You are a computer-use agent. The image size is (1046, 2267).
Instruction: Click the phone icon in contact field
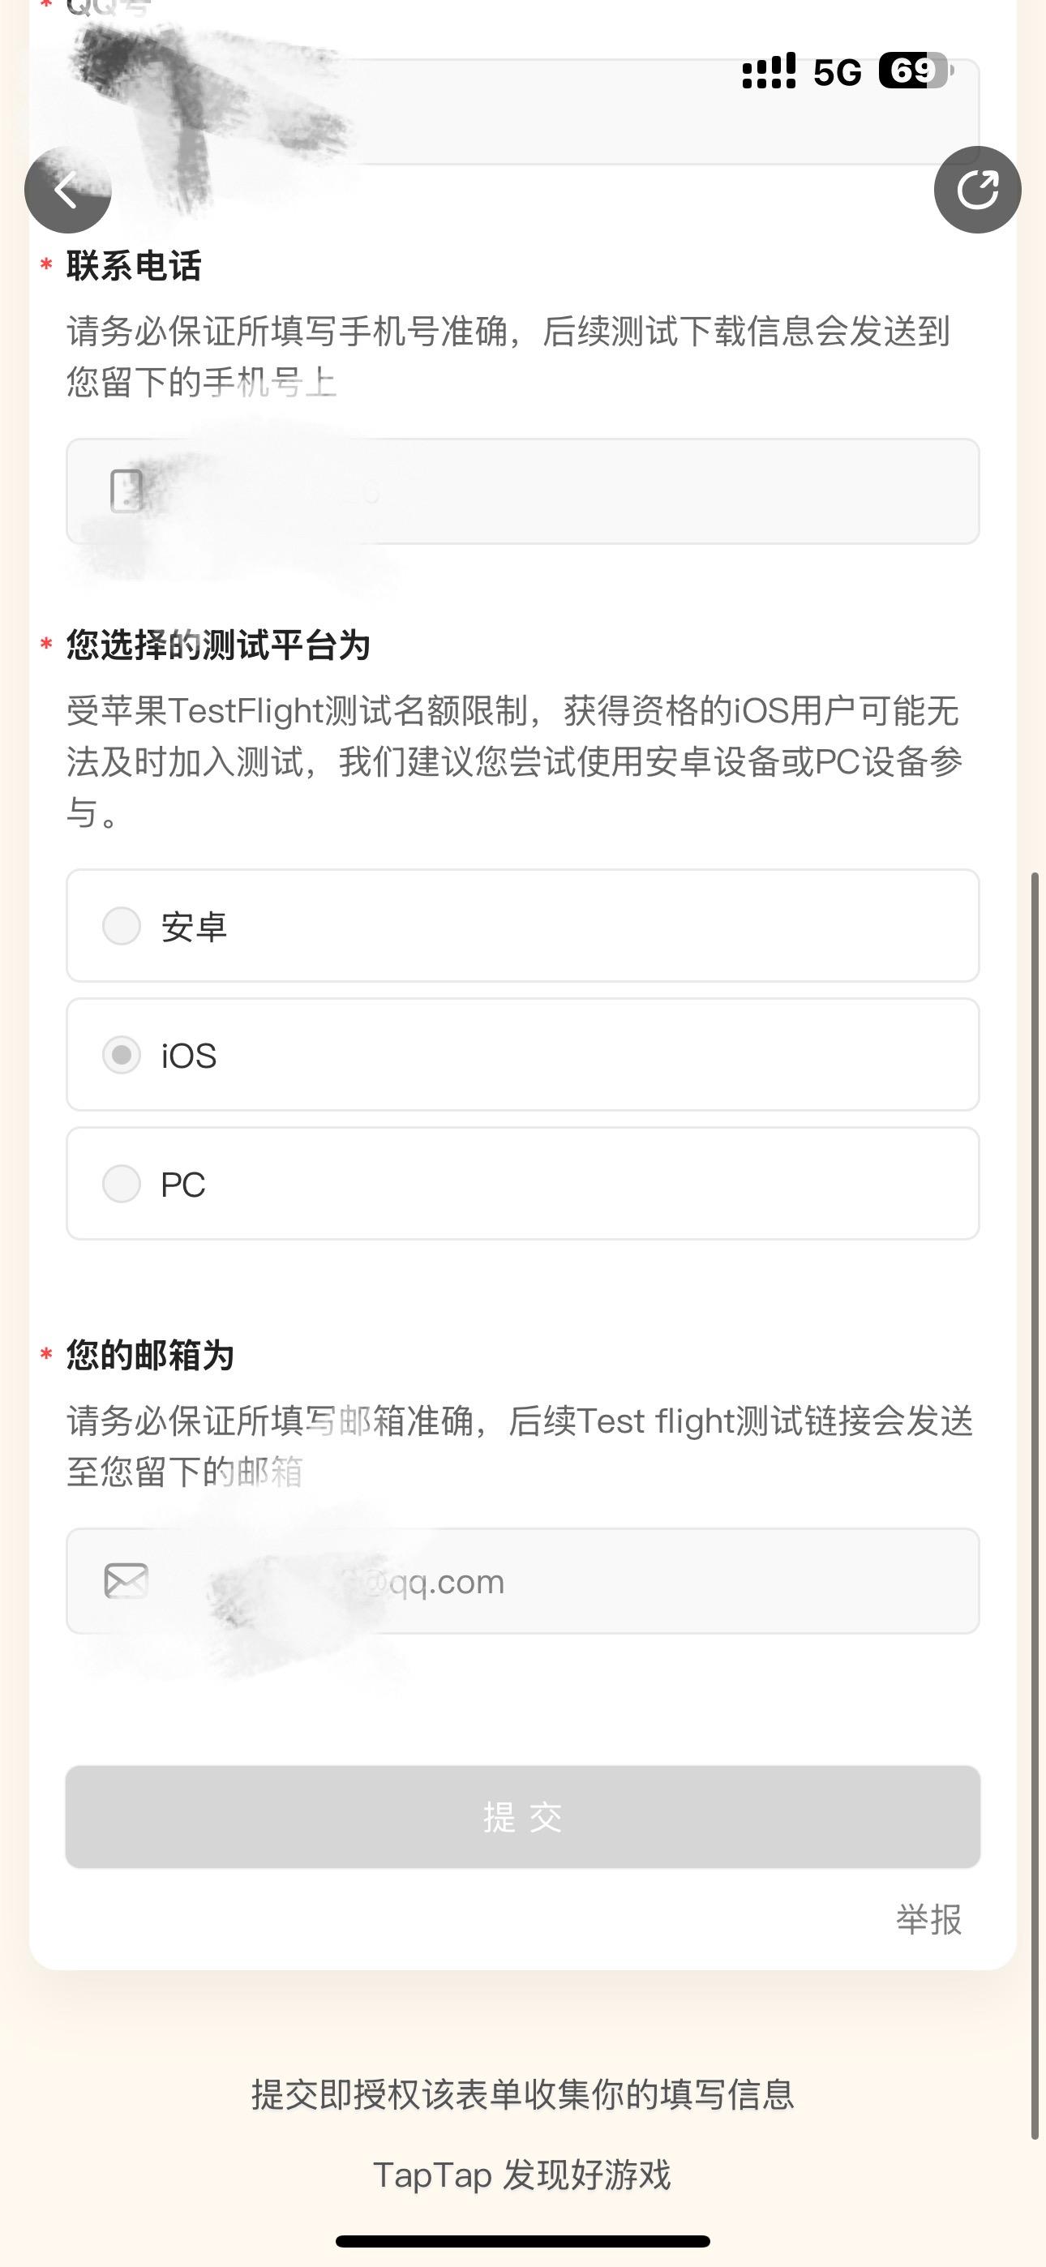(126, 491)
